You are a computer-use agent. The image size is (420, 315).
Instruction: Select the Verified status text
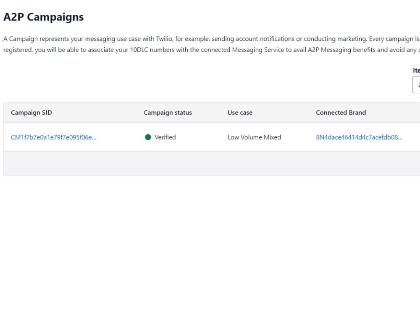click(x=165, y=137)
